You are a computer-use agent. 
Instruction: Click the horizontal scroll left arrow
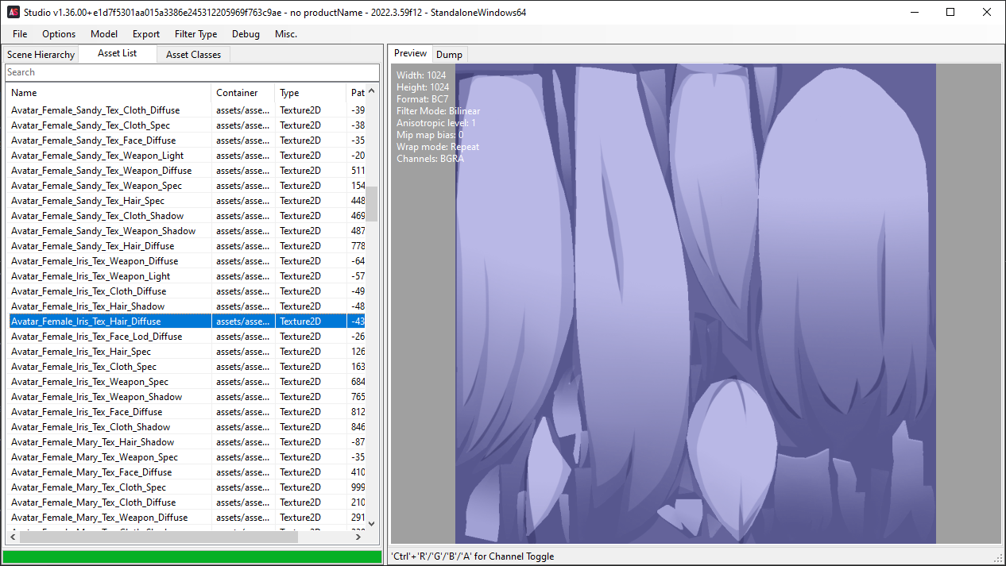tap(13, 537)
